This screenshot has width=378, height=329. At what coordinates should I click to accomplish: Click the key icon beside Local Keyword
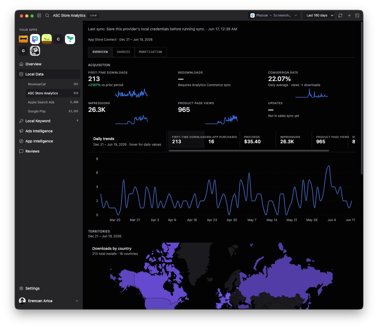coord(21,121)
